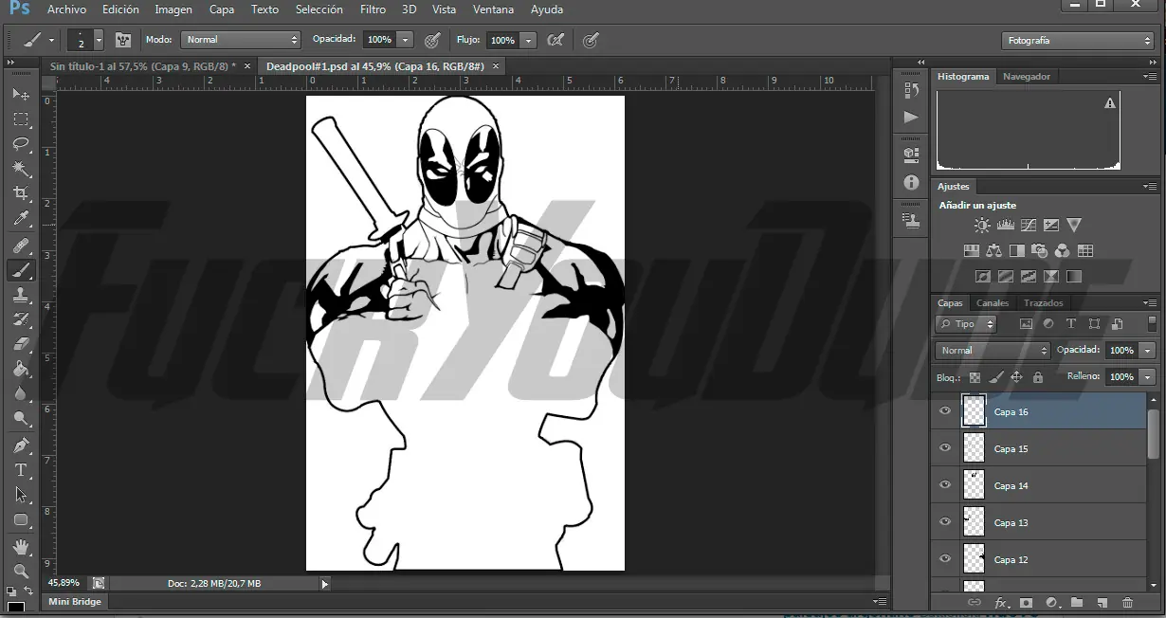Select the Lasso tool

pyautogui.click(x=21, y=144)
